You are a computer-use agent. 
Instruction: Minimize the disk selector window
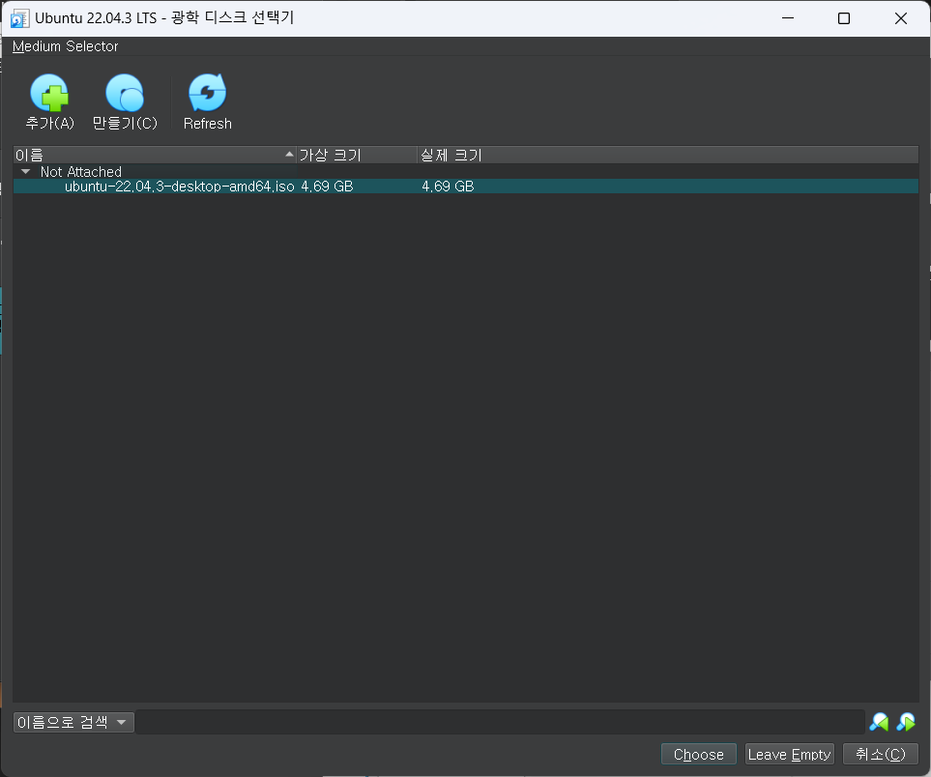point(788,18)
